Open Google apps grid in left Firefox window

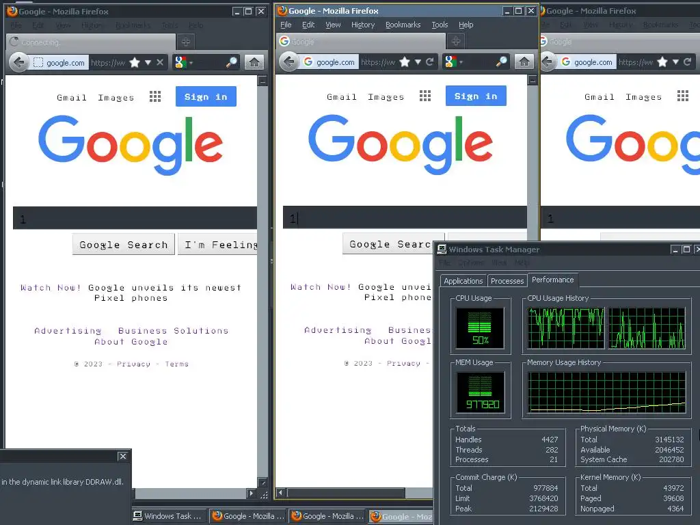[x=155, y=96]
